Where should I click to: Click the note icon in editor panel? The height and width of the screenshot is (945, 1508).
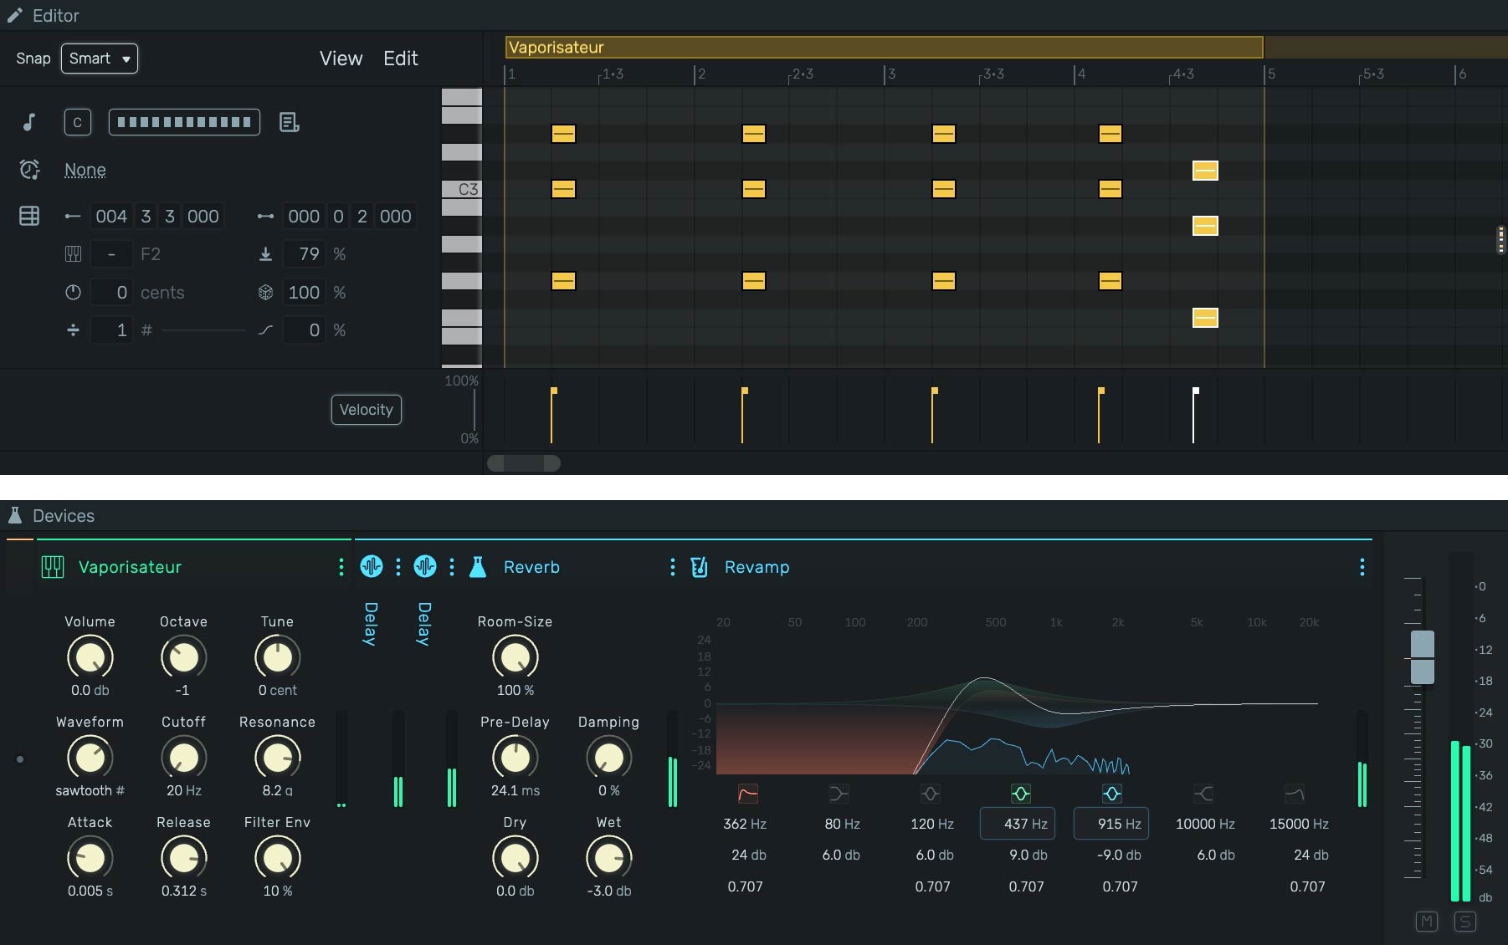point(29,122)
